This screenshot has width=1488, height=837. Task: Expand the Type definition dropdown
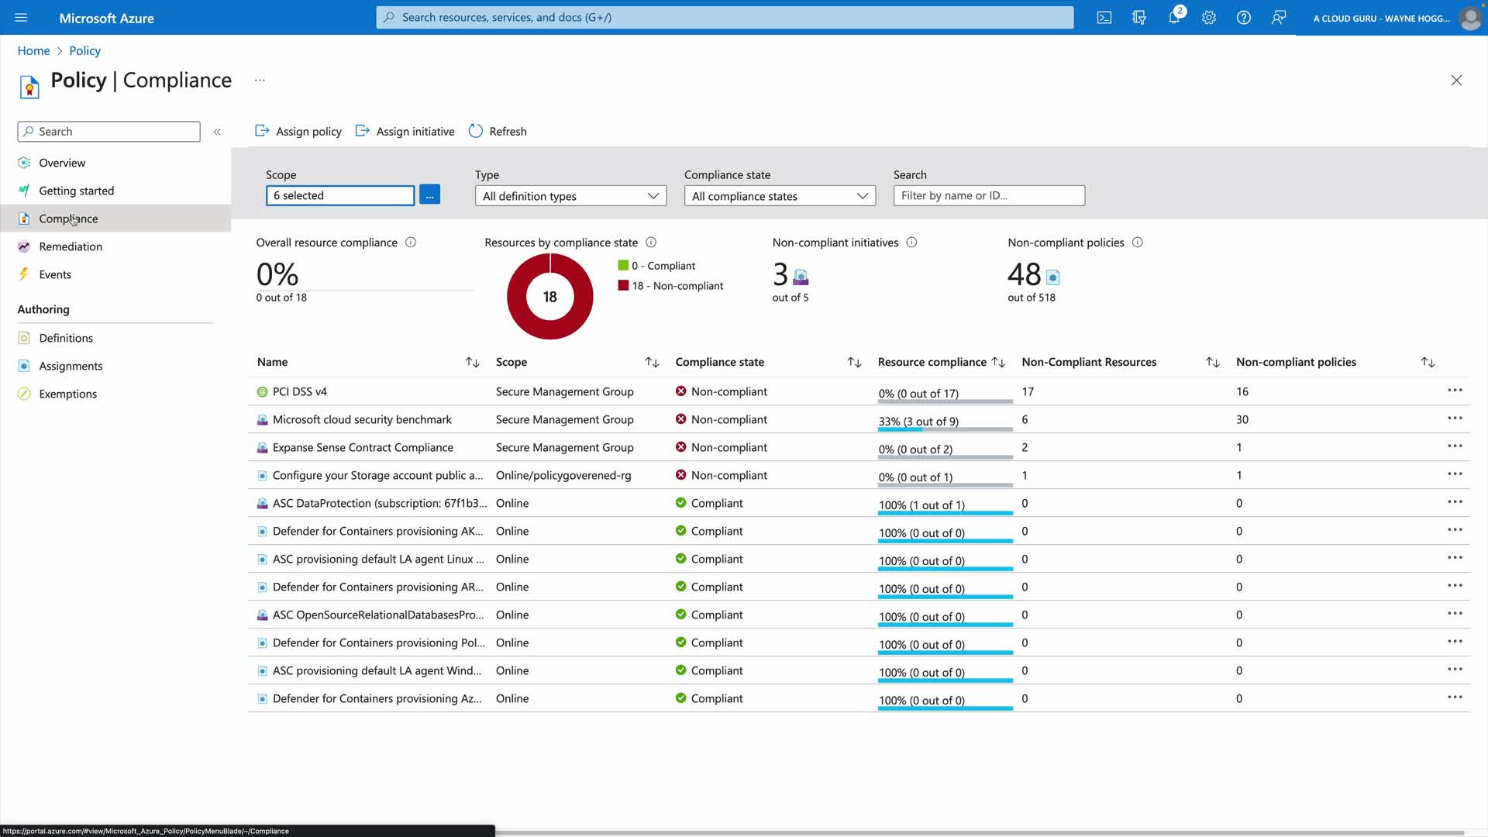coord(570,196)
